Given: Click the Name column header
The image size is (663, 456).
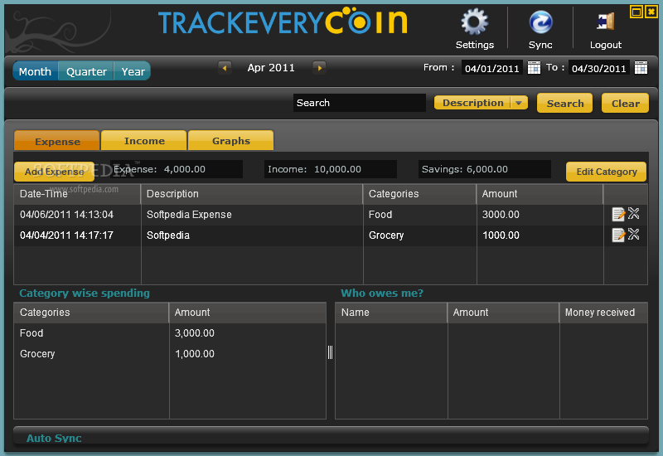Looking at the screenshot, I should (x=391, y=313).
